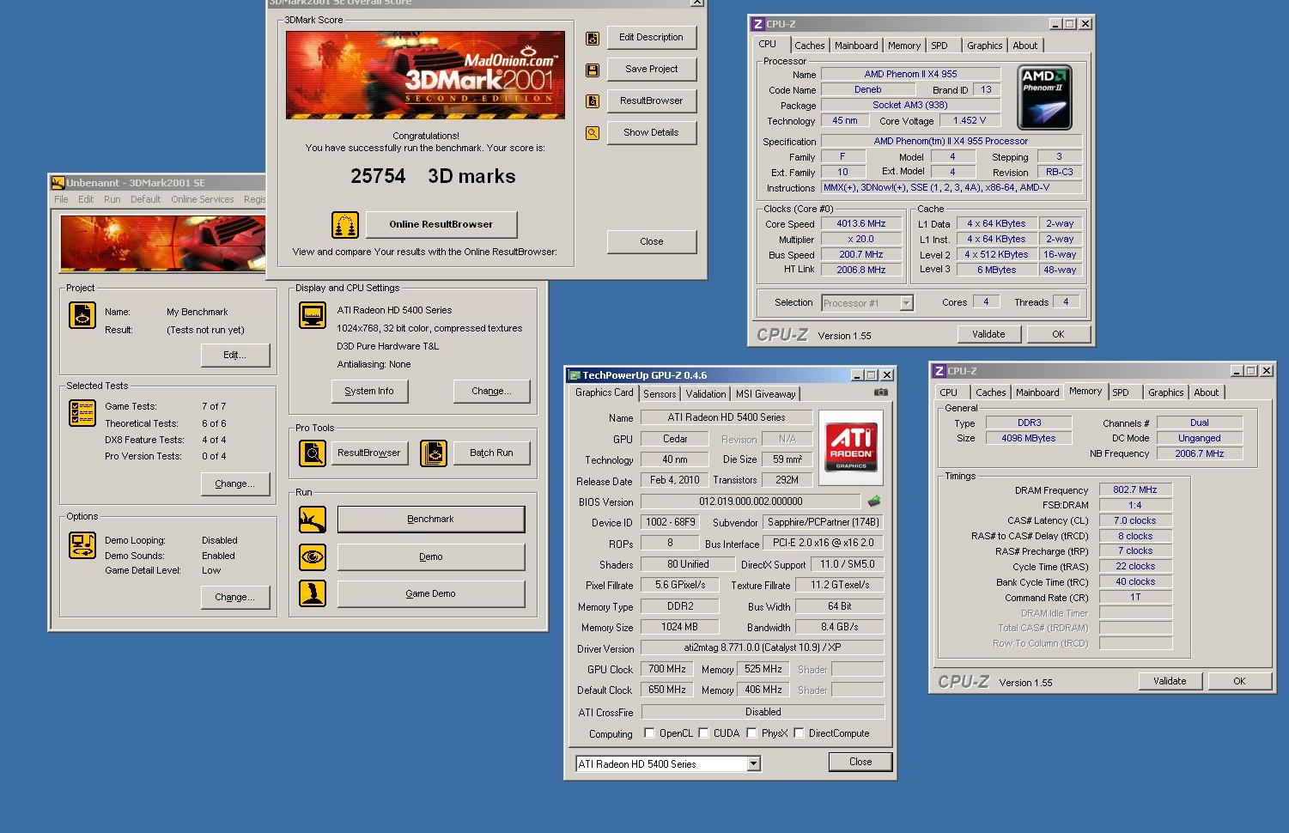Open the Default menu in 3DMark2001 SE
Viewport: 1289px width, 833px height.
pos(145,199)
